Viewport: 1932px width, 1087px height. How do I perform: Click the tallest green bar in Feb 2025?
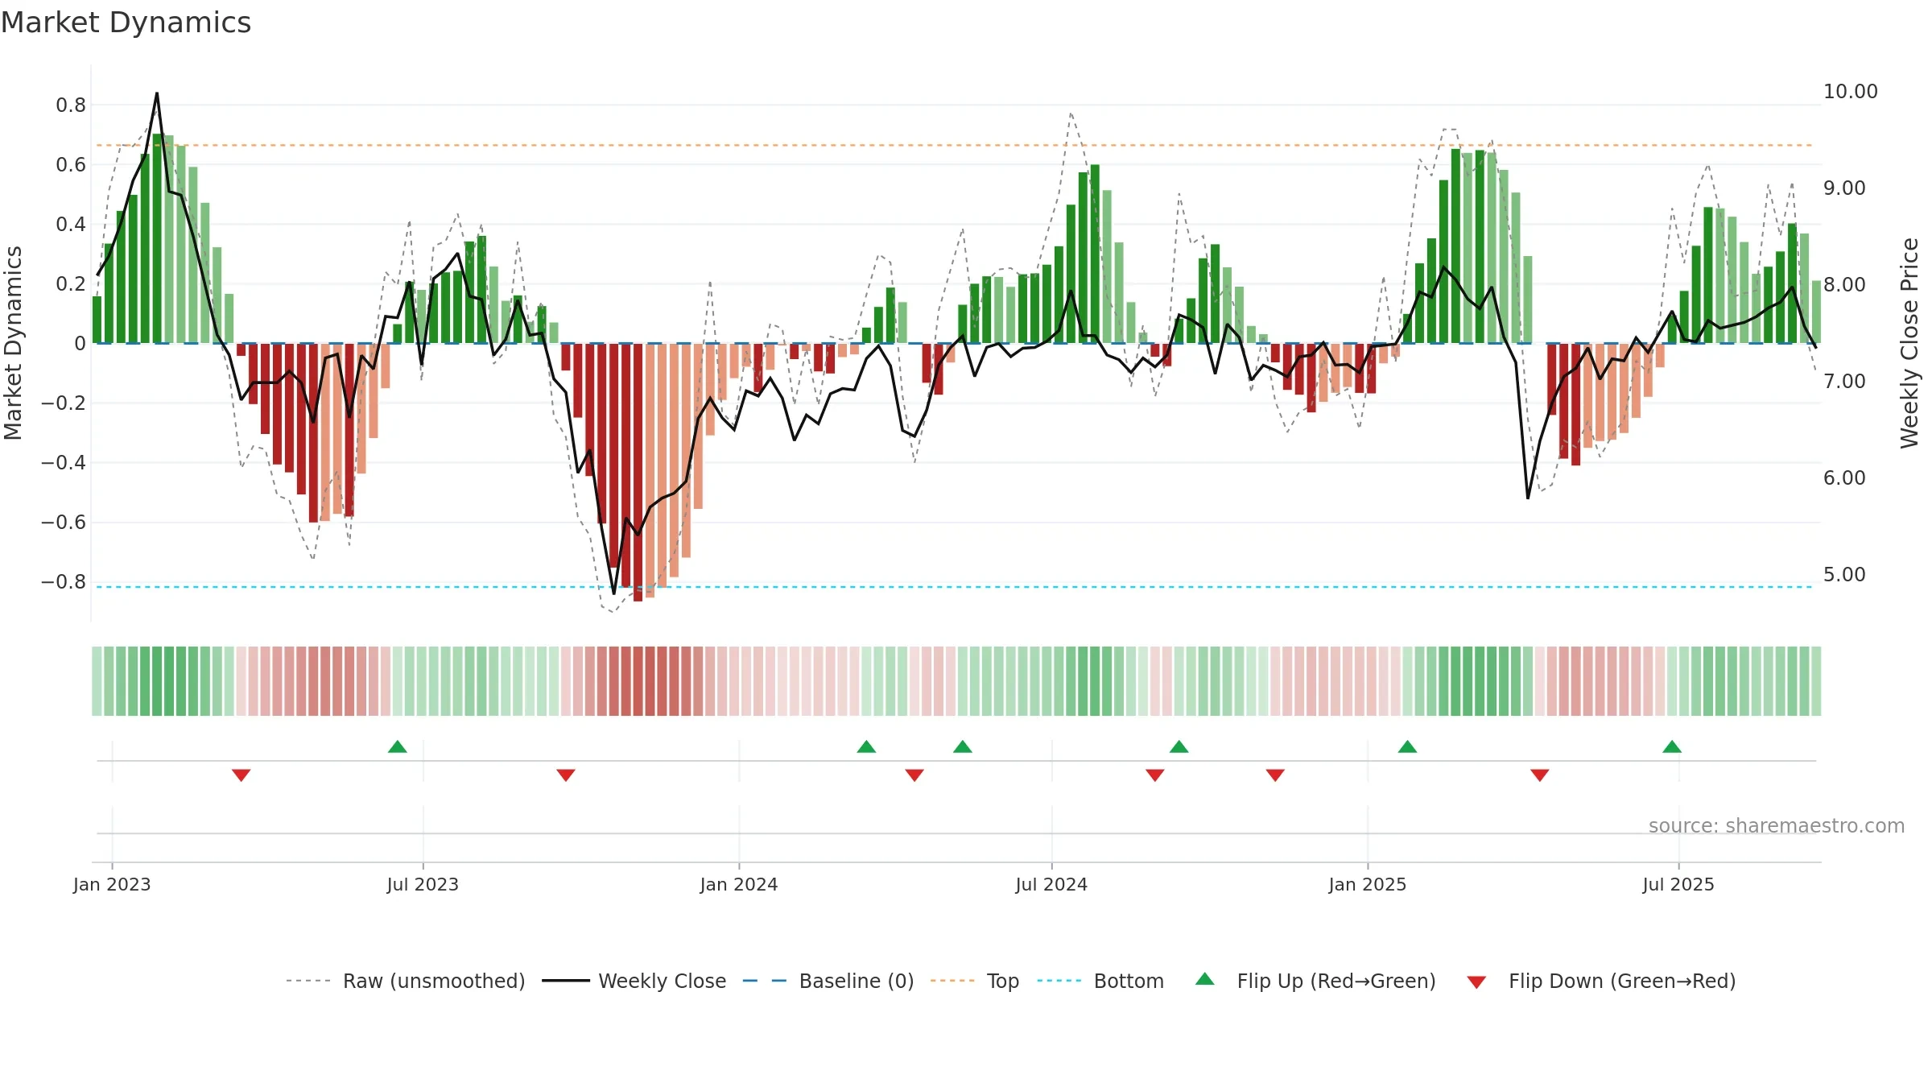[1455, 246]
